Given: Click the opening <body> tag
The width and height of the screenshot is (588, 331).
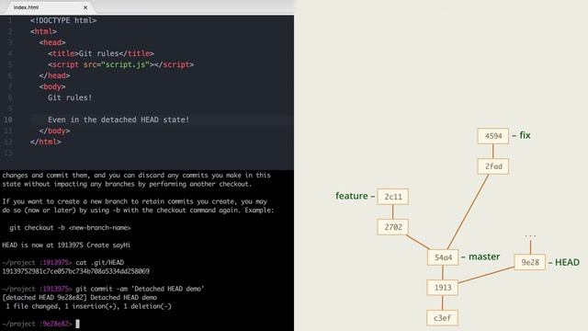Looking at the screenshot, I should pyautogui.click(x=52, y=86).
